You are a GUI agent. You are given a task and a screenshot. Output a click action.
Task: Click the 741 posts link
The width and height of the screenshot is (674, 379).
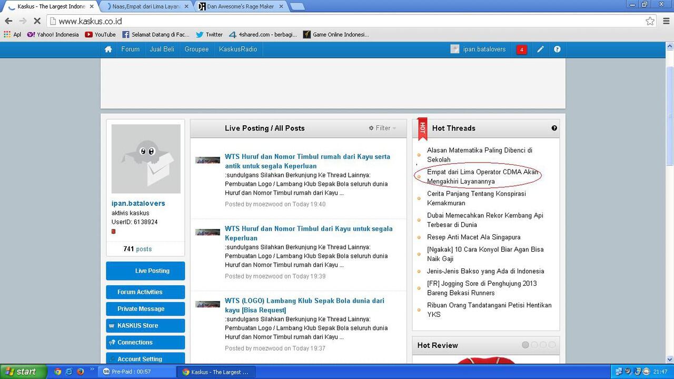(x=137, y=249)
